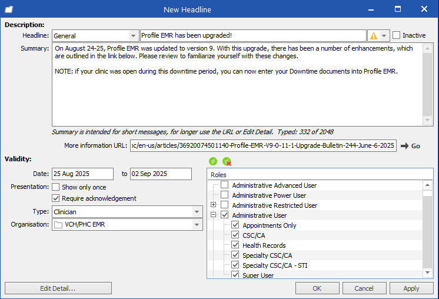
Task: Click the Roles column header
Action: coord(320,175)
